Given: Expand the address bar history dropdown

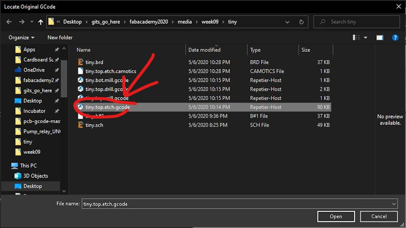Looking at the screenshot, I should 287,22.
